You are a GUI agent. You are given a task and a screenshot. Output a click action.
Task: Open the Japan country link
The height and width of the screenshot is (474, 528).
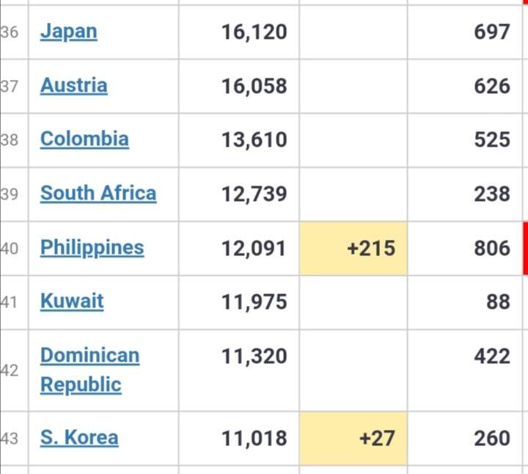click(69, 32)
